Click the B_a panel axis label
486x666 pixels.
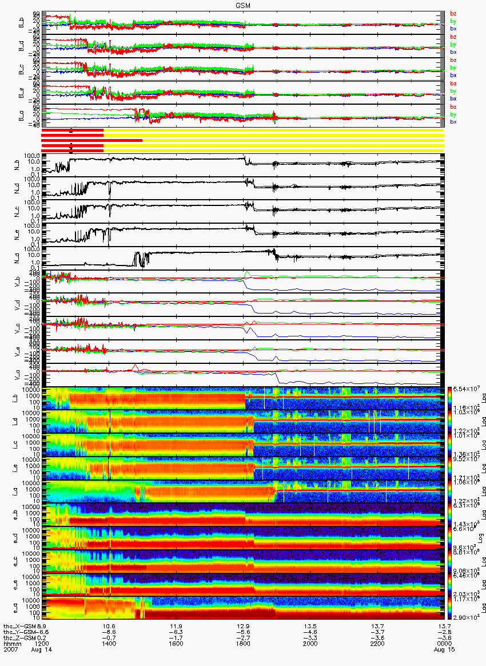click(x=21, y=116)
